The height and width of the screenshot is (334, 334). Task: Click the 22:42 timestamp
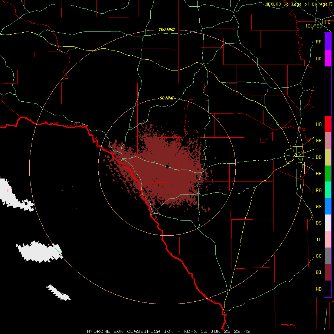pyautogui.click(x=242, y=331)
